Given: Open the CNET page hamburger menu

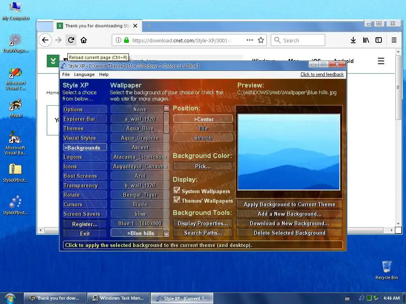Looking at the screenshot, I should click(x=381, y=61).
